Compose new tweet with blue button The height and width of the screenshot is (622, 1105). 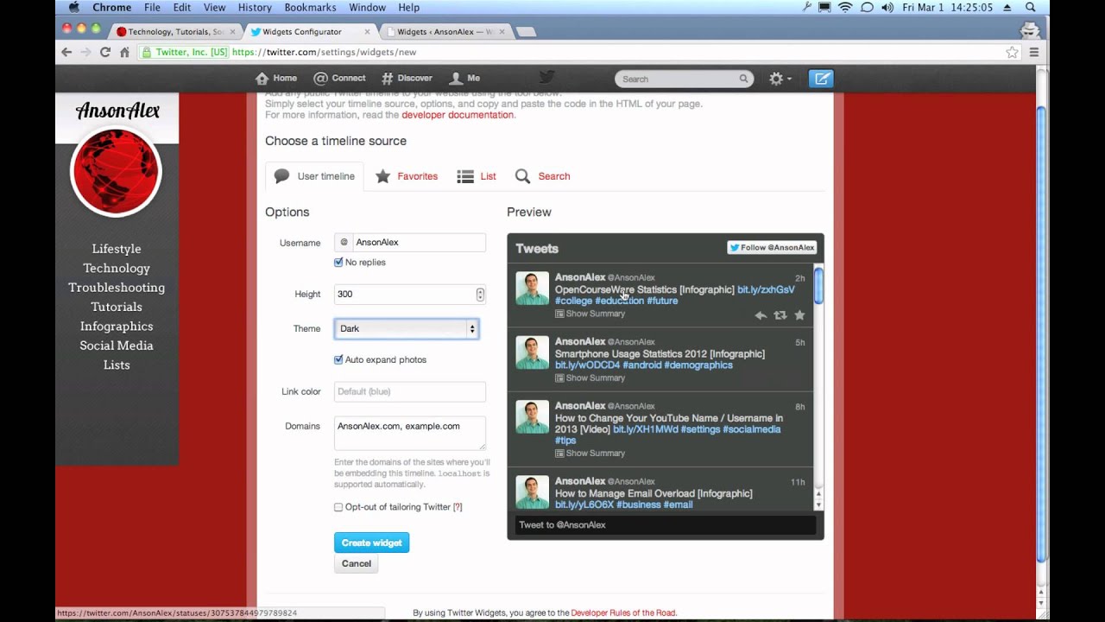(821, 79)
